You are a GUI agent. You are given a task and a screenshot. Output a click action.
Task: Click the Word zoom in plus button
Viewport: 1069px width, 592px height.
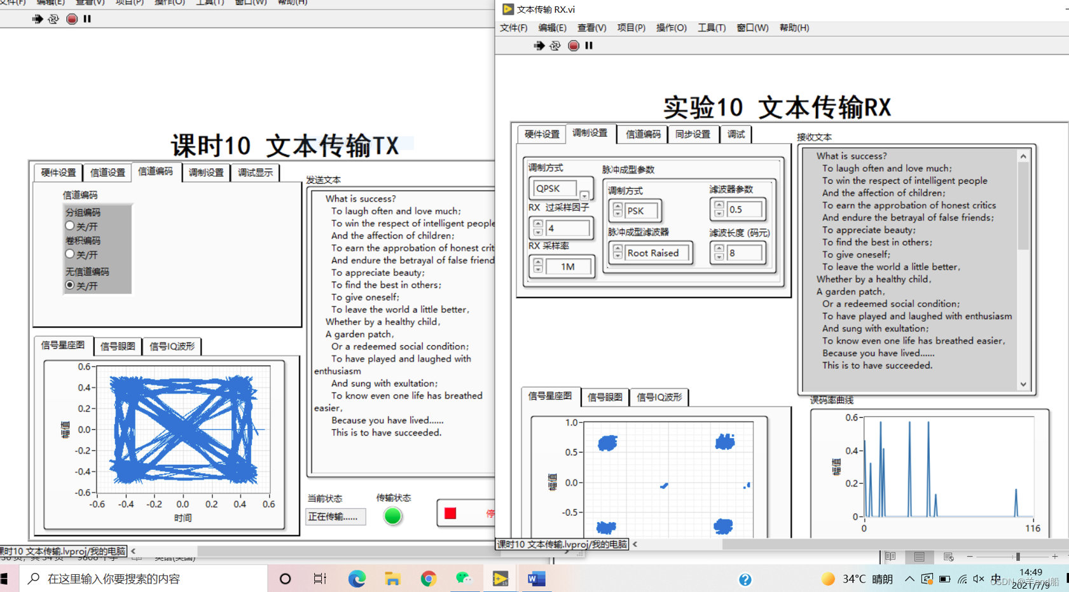click(1055, 556)
